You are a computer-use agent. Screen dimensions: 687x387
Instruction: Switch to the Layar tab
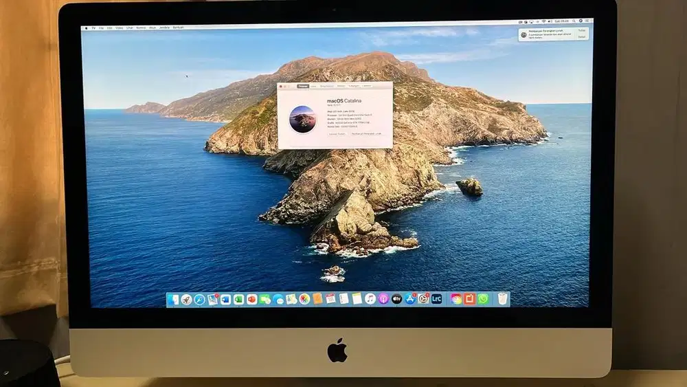(x=313, y=87)
